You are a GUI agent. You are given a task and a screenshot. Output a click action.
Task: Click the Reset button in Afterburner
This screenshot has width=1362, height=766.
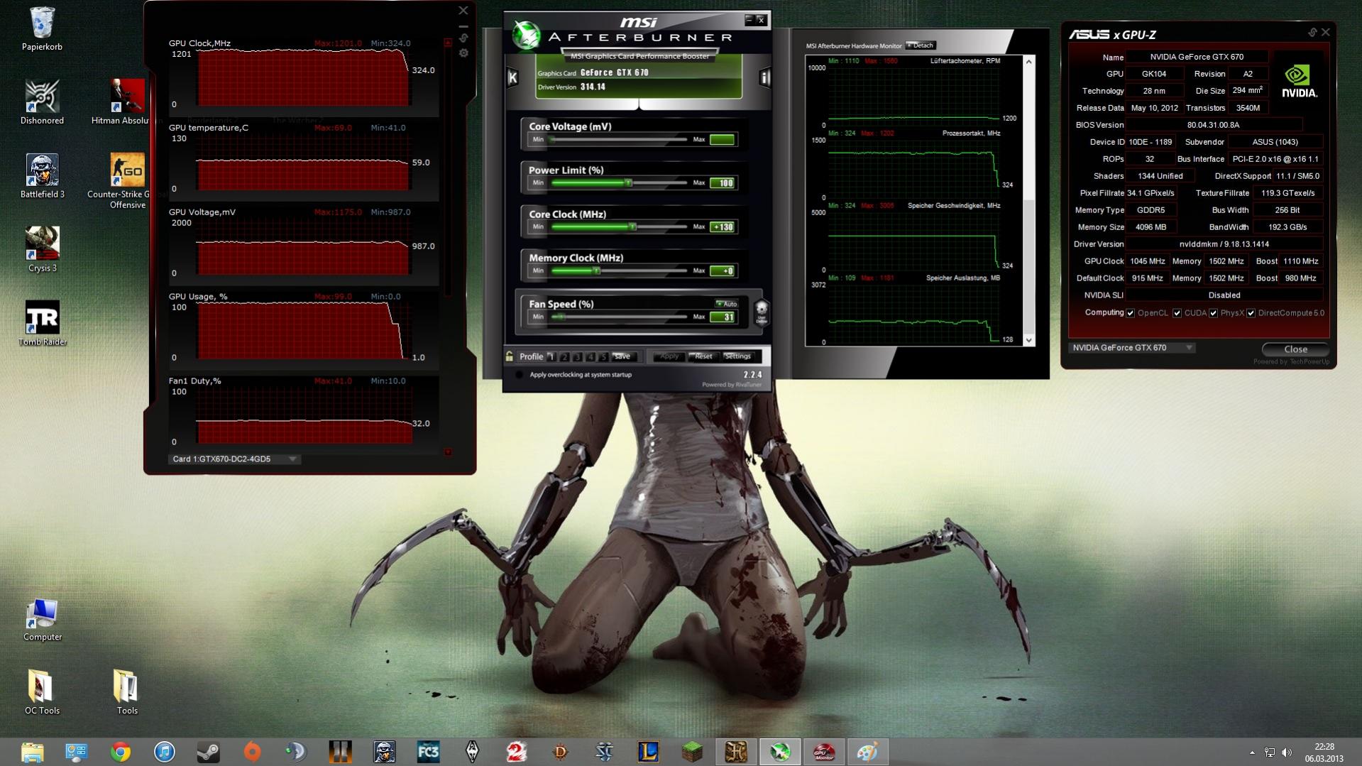click(703, 356)
